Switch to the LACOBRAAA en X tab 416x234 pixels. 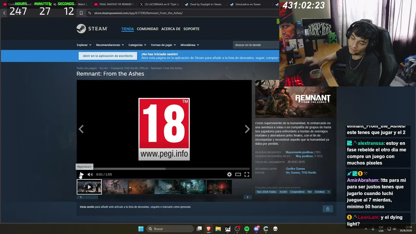(x=159, y=4)
